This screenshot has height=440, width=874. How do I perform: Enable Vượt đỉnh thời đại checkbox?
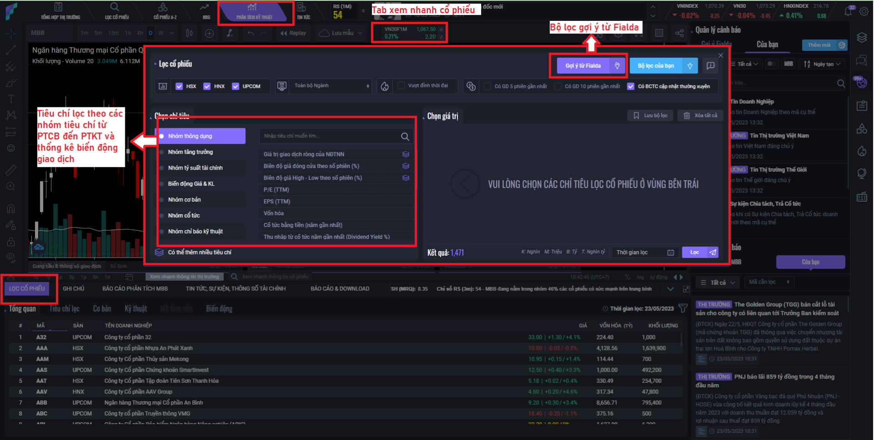(x=401, y=86)
